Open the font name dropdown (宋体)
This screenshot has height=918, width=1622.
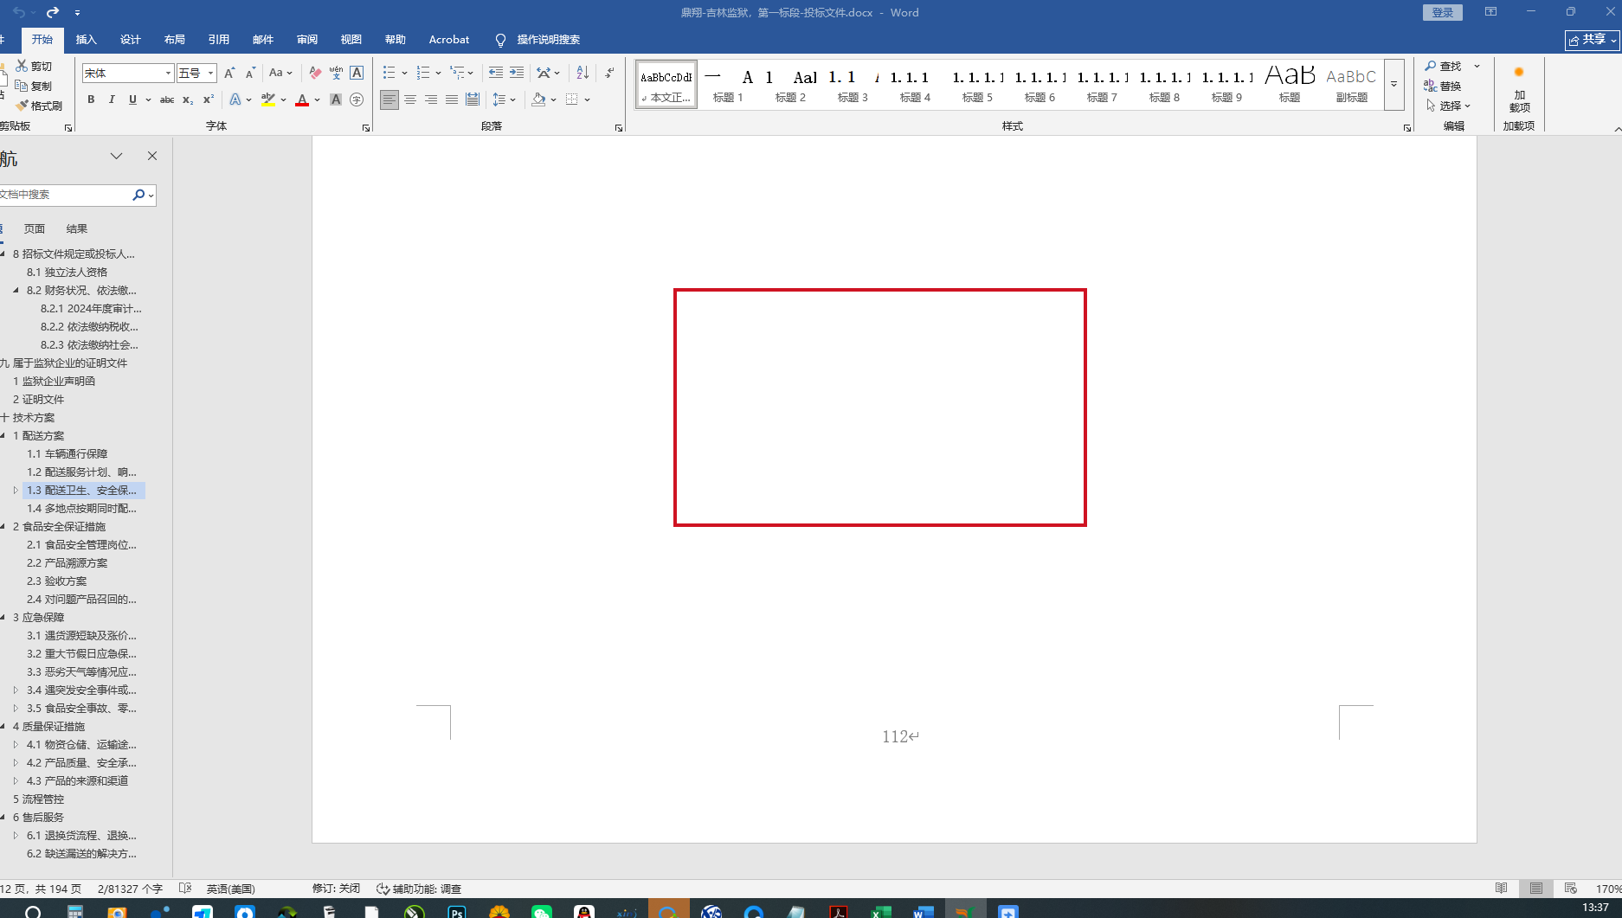(x=168, y=74)
